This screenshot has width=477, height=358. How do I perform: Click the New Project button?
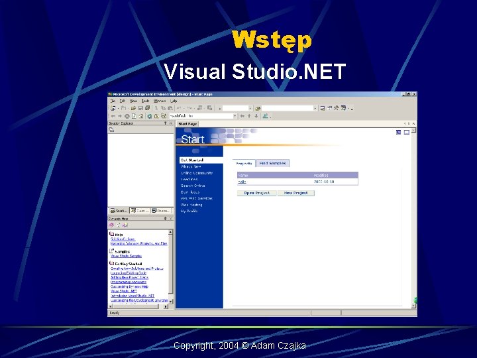[x=295, y=193]
